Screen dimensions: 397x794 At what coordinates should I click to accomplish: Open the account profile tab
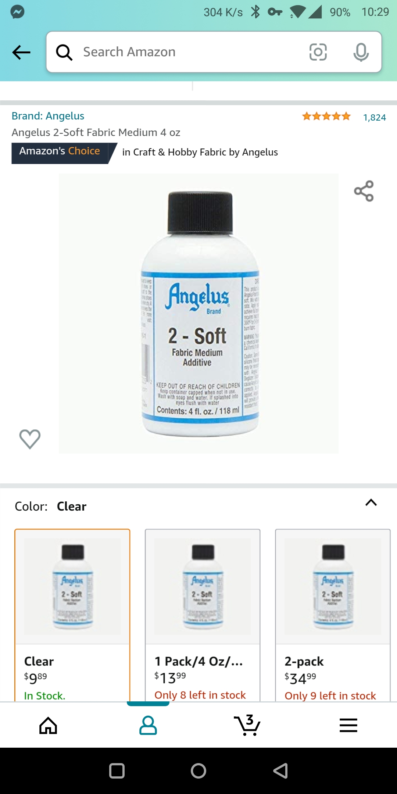148,725
